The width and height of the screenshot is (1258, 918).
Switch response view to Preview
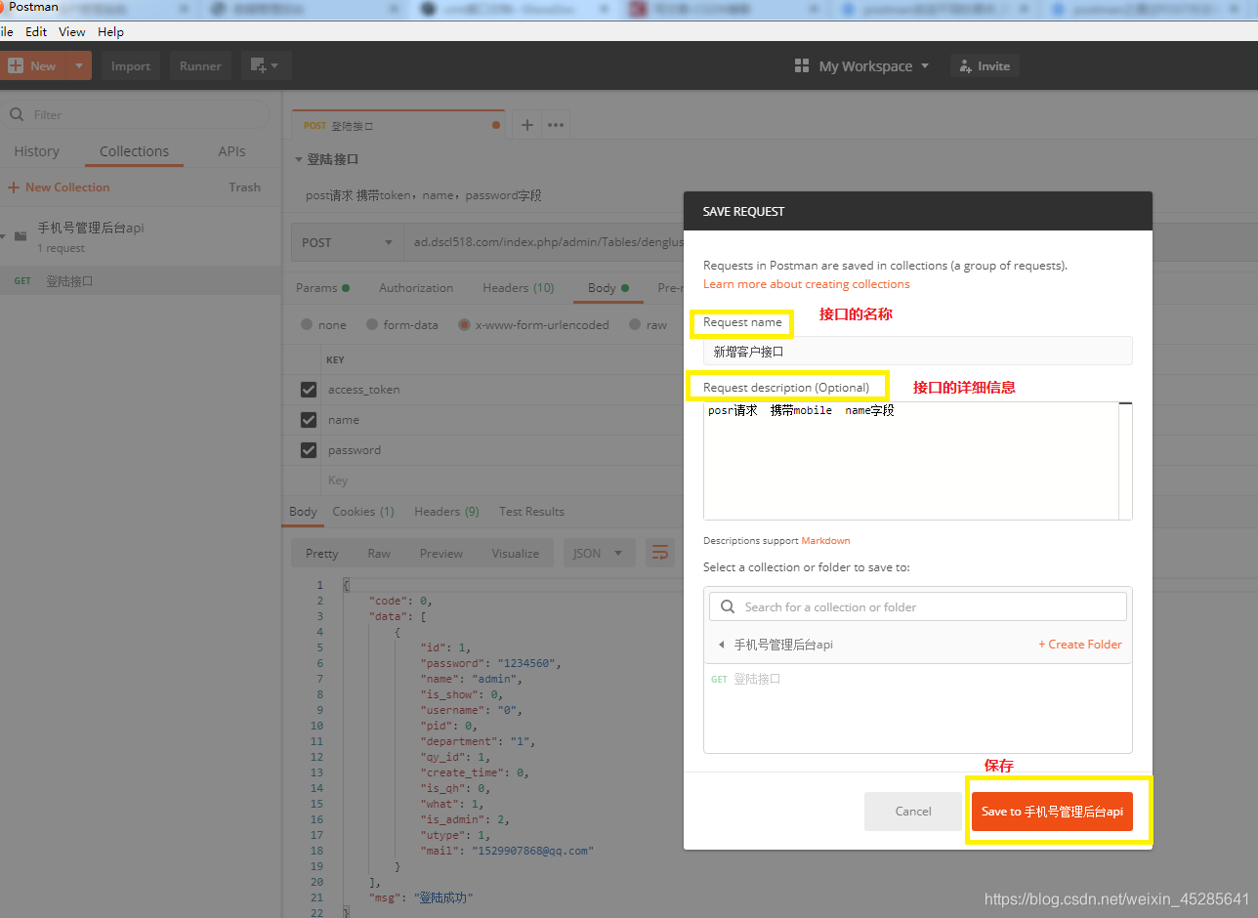[441, 554]
